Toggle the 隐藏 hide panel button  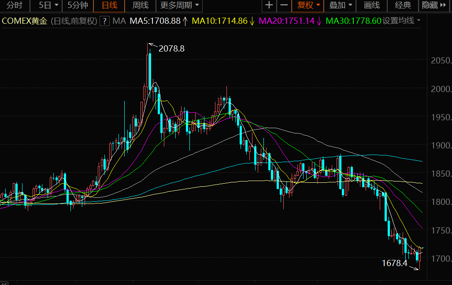(434, 6)
